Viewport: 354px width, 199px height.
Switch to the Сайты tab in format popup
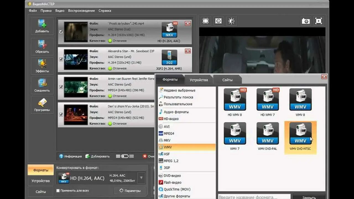tap(227, 80)
